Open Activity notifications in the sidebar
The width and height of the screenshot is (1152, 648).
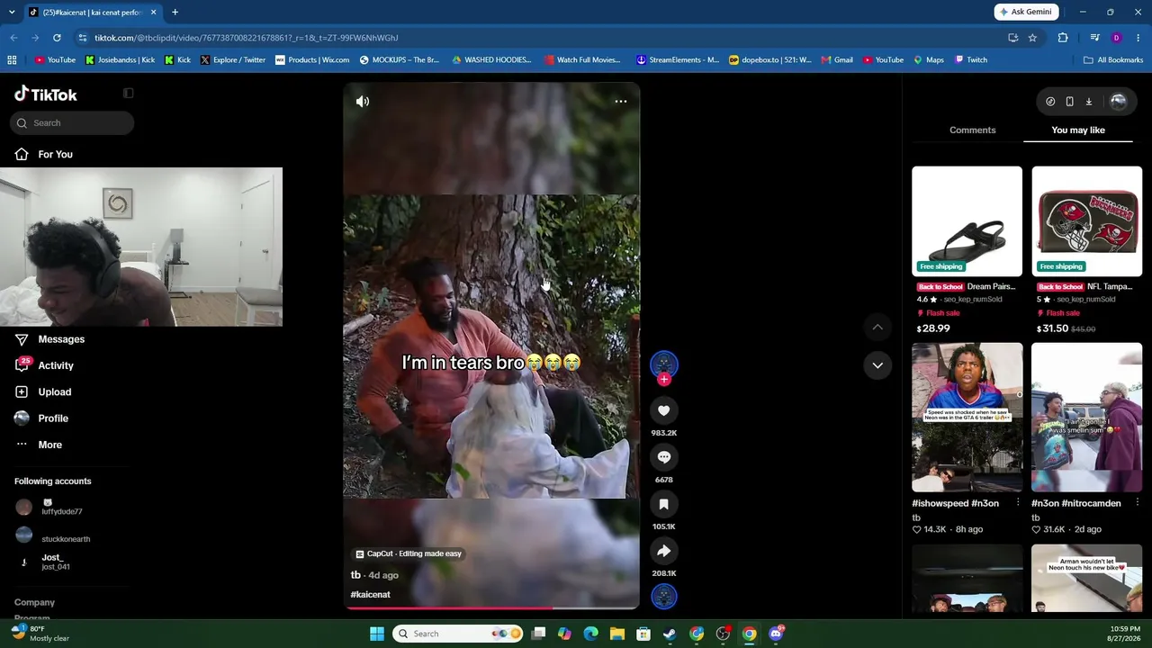tap(56, 365)
